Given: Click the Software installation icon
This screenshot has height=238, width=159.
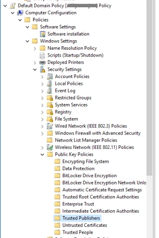Looking at the screenshot, I should tap(43, 34).
